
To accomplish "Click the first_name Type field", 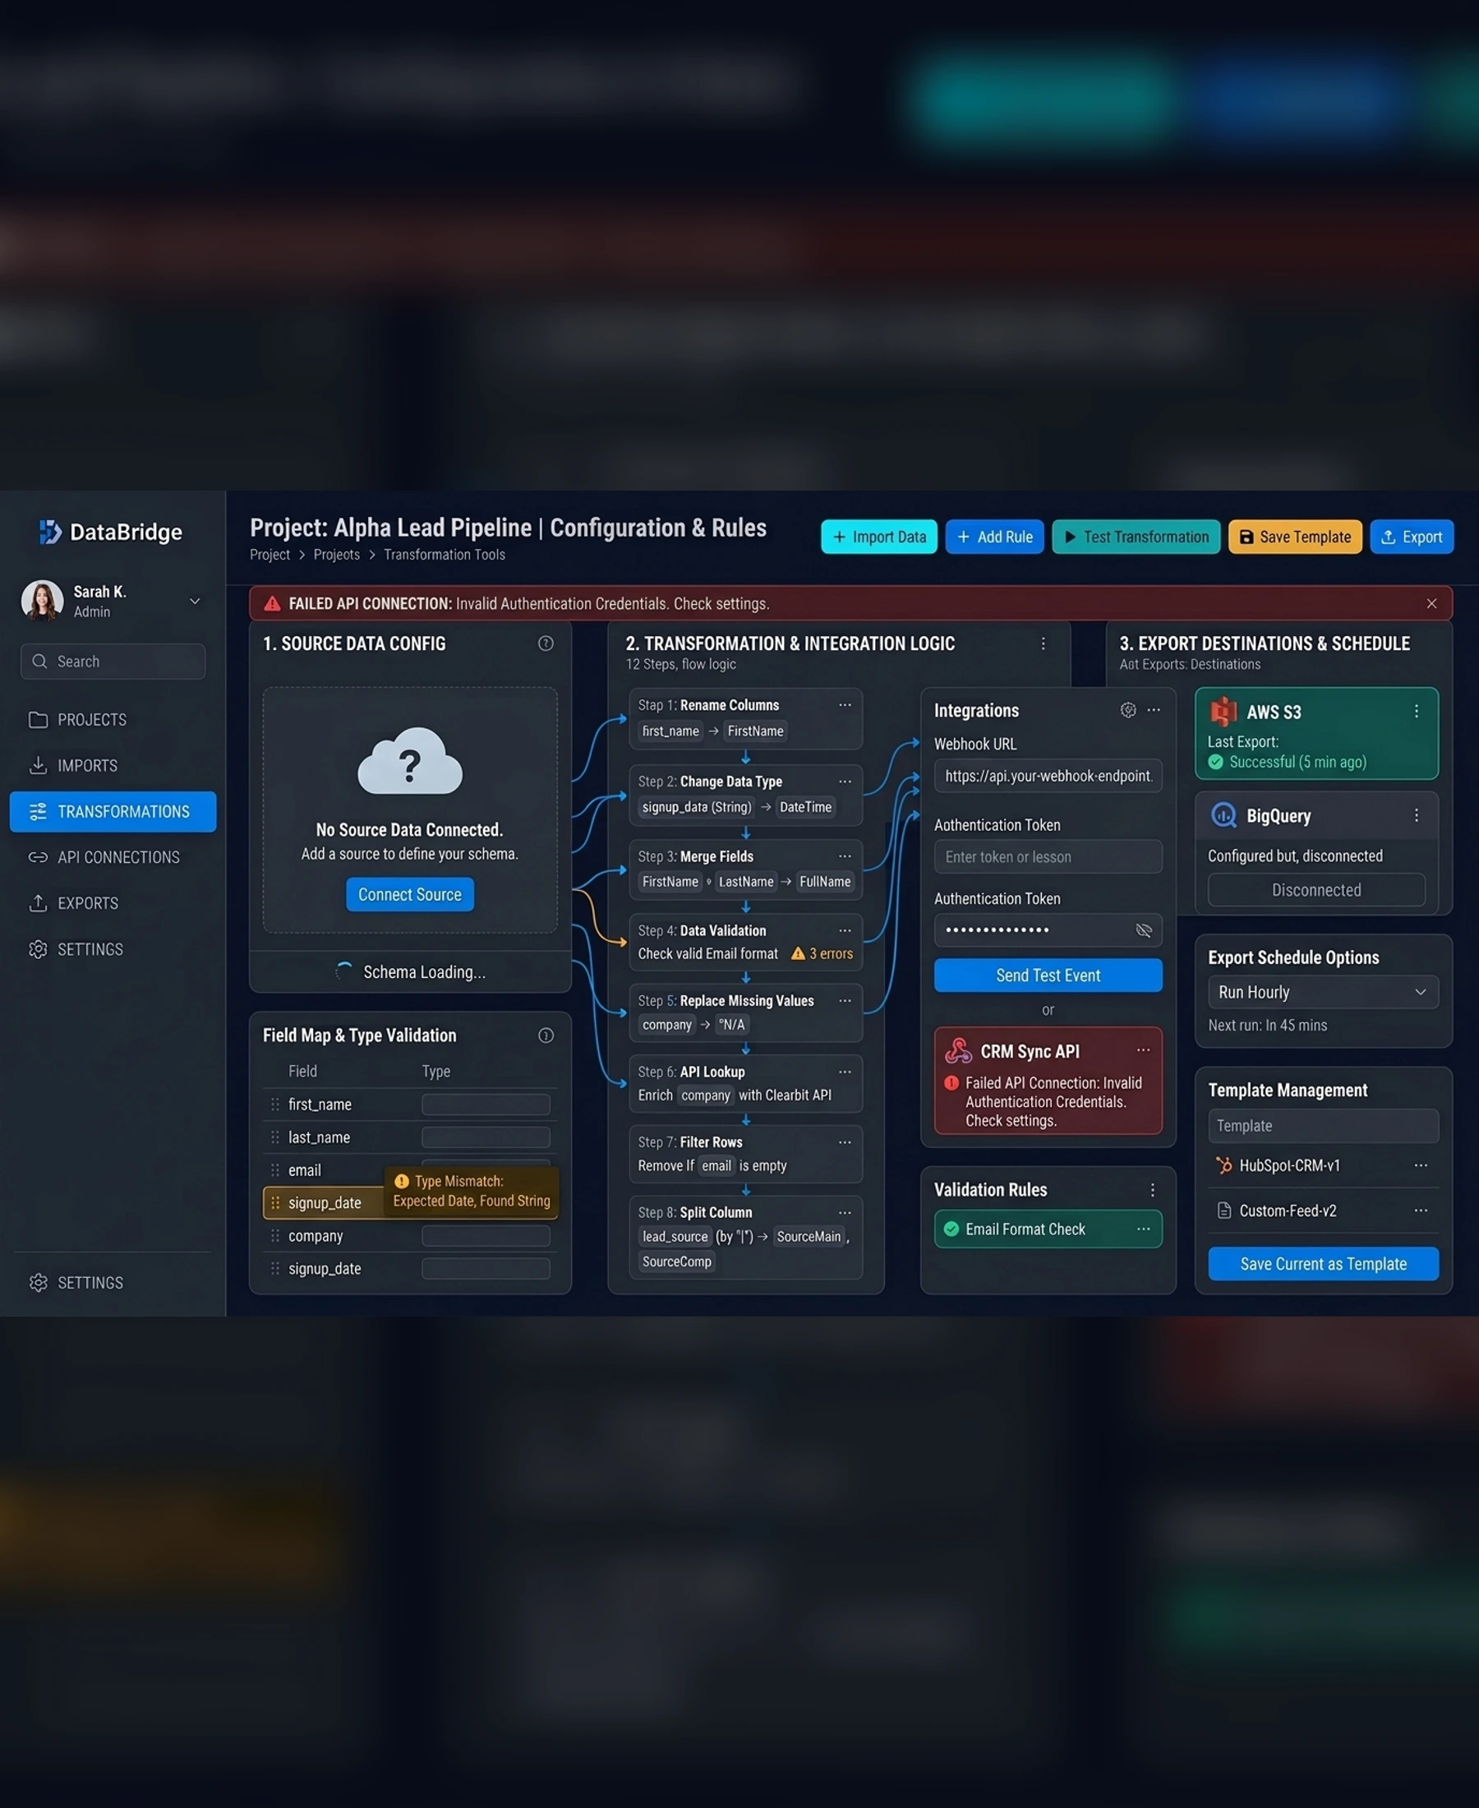I will [x=486, y=1105].
